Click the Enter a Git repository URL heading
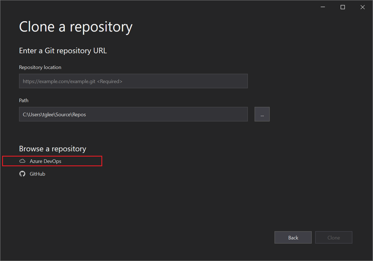The width and height of the screenshot is (373, 261). (x=63, y=50)
